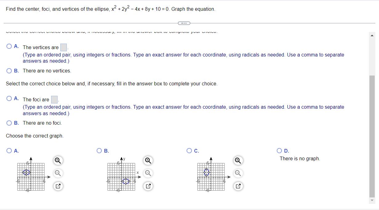Select option D 'There is no graph'
Screen dimensions: 379x210
tap(279, 150)
